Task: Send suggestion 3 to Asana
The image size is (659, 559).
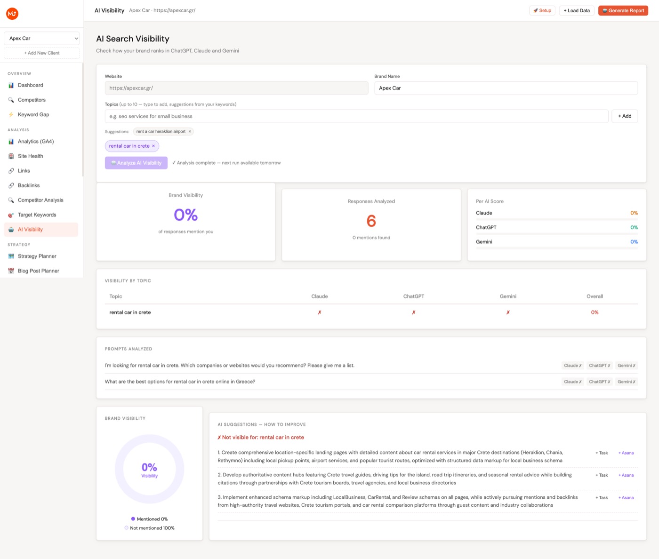Action: pyautogui.click(x=626, y=497)
